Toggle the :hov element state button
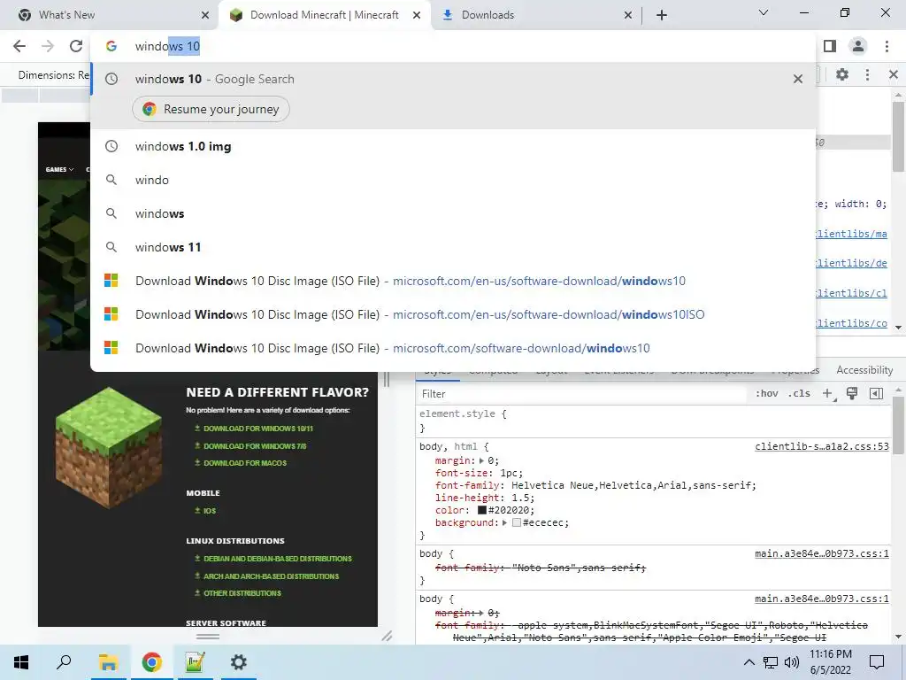906x680 pixels. click(767, 394)
